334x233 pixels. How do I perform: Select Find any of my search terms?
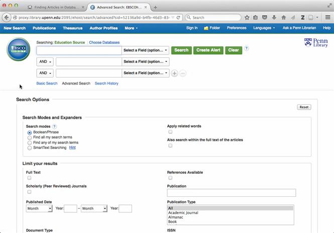(x=30, y=143)
